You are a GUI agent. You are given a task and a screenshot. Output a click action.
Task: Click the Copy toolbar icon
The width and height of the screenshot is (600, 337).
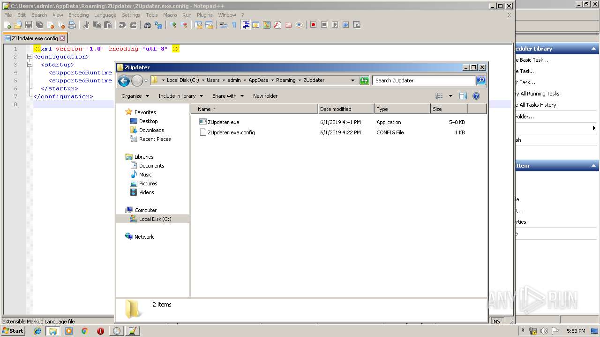click(97, 25)
